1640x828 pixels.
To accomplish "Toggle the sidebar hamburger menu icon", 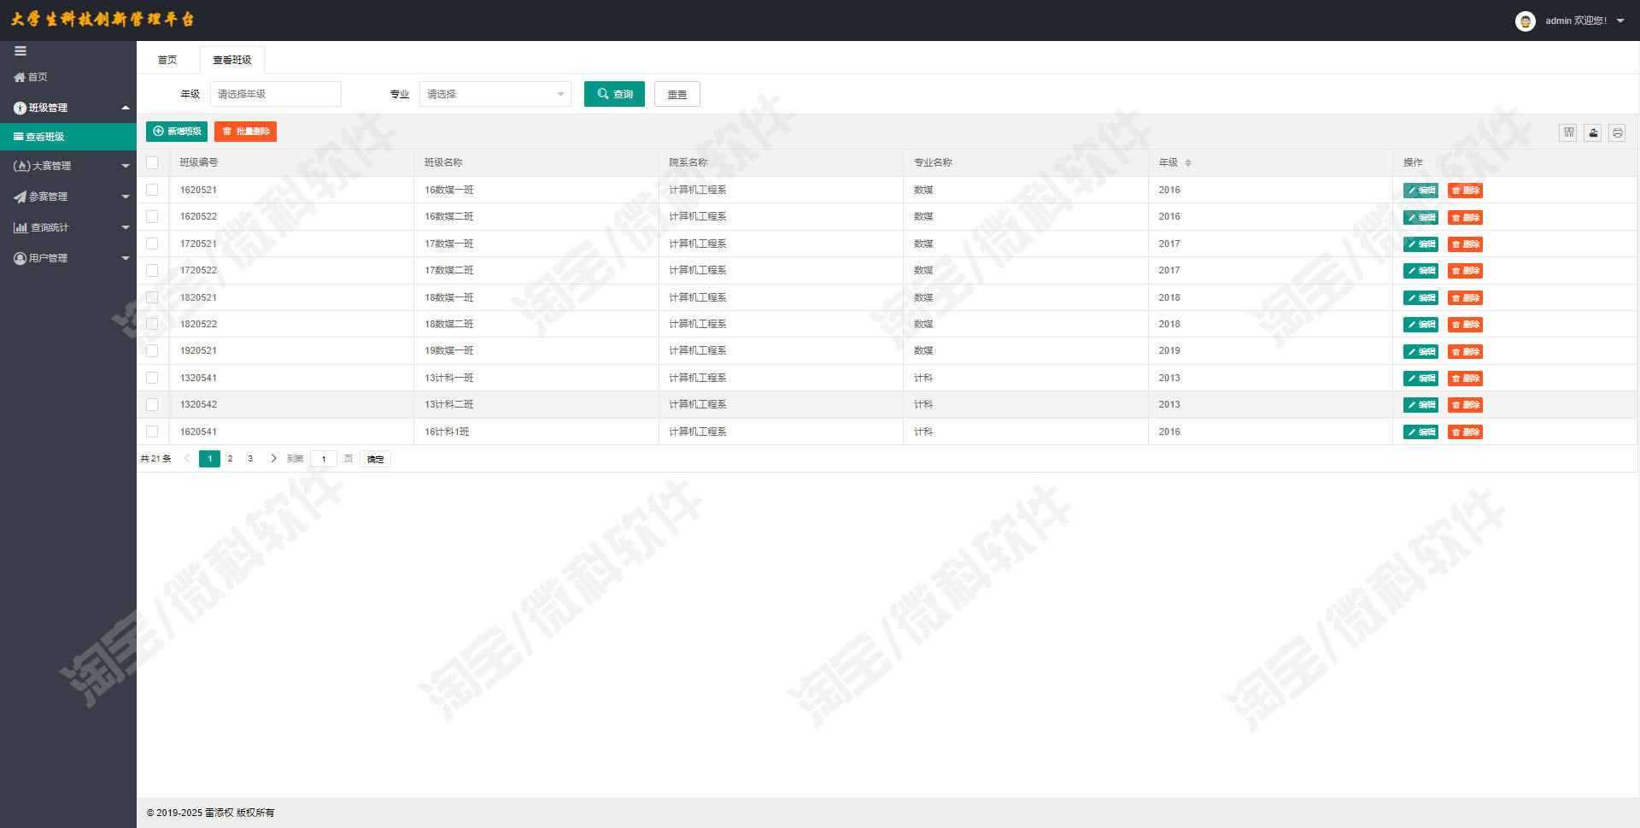I will 20,51.
